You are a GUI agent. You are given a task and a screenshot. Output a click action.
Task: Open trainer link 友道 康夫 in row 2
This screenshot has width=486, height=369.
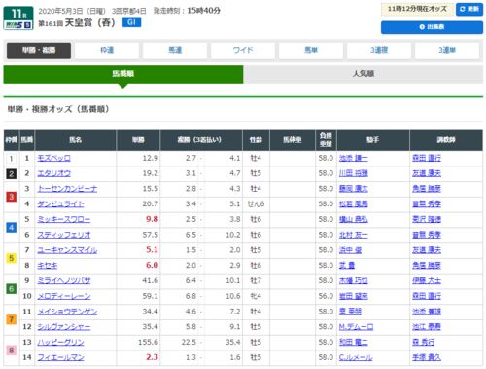click(427, 173)
